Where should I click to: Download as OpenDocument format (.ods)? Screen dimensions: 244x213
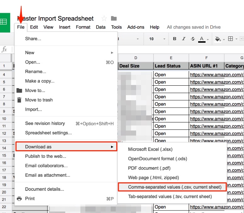[x=172, y=159]
